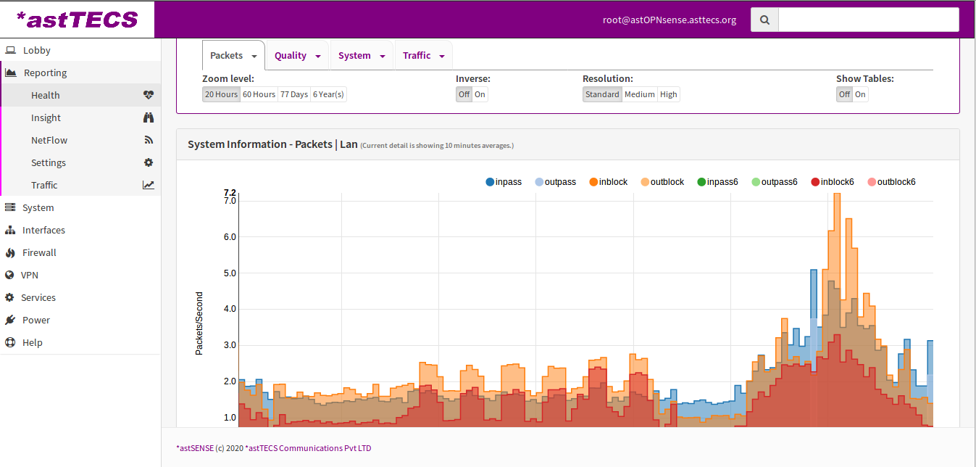Focus the top search input field
The image size is (976, 467).
pos(868,20)
